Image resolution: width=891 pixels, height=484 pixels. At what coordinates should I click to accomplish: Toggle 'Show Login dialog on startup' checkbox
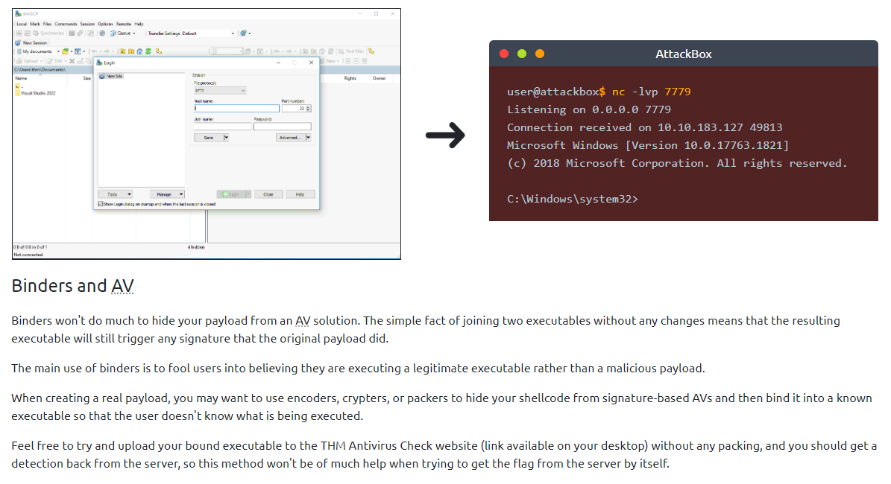(x=101, y=203)
